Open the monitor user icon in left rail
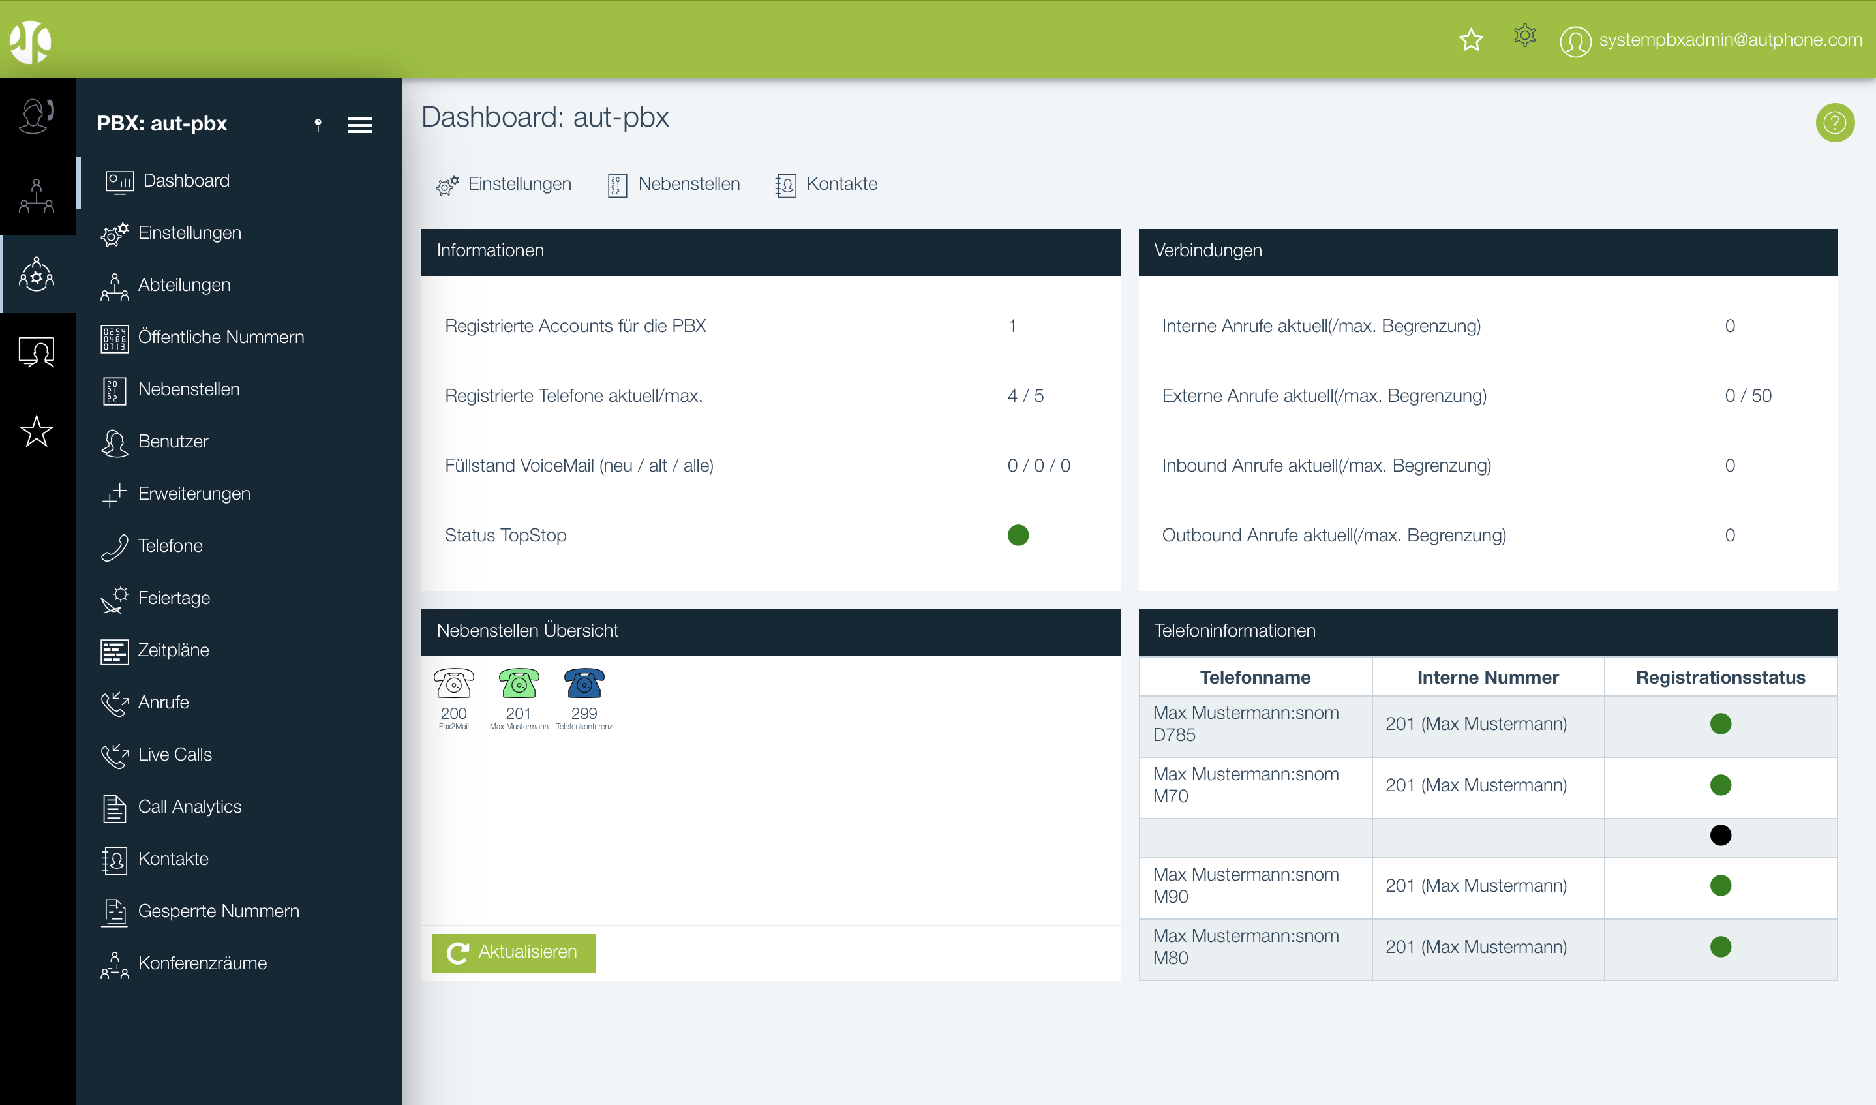This screenshot has width=1876, height=1105. coord(37,352)
